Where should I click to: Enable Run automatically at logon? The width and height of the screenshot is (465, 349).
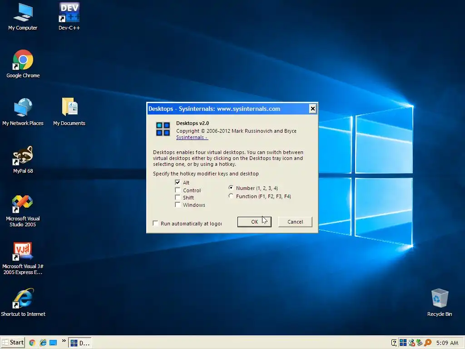coord(155,223)
